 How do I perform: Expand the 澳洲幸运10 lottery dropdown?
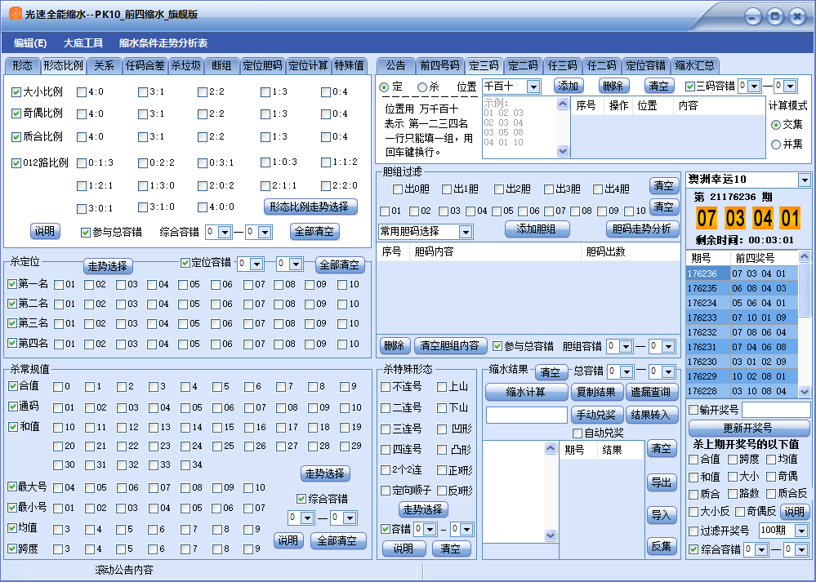coord(804,180)
